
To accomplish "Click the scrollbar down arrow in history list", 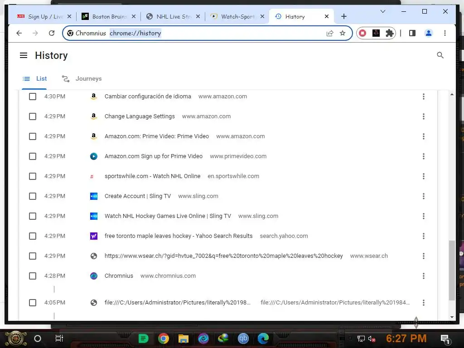I will pos(452,317).
